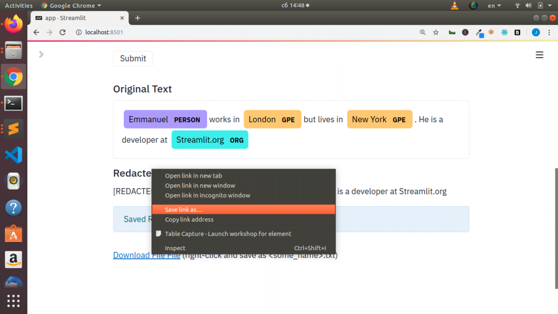The height and width of the screenshot is (314, 558).
Task: Expand the Streamlit sidebar with the arrow
Action: [41, 55]
